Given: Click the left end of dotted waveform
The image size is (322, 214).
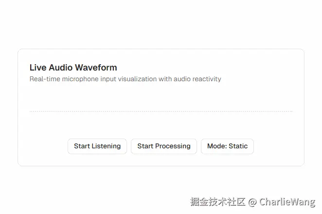Looking at the screenshot, I should pos(30,111).
